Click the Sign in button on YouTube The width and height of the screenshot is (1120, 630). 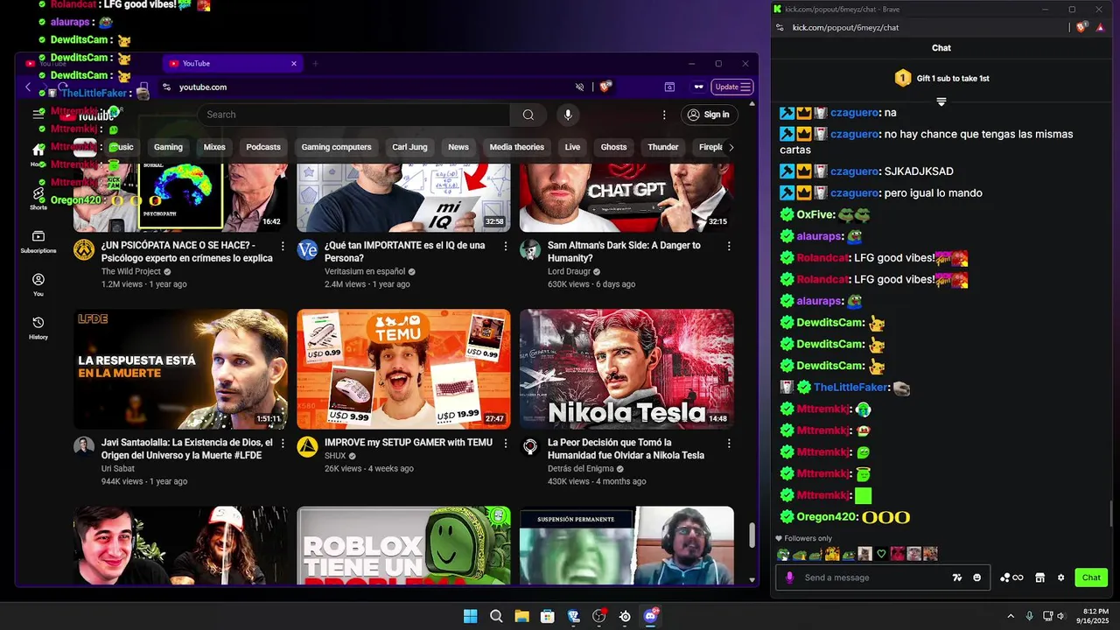(x=709, y=115)
